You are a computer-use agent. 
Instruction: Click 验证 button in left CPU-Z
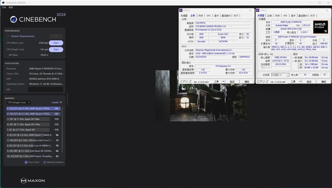(232, 82)
